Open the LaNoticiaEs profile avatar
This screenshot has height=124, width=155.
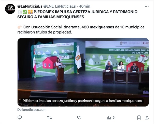coord(10,9)
